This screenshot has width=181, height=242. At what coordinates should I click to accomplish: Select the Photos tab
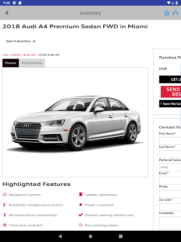(x=10, y=63)
